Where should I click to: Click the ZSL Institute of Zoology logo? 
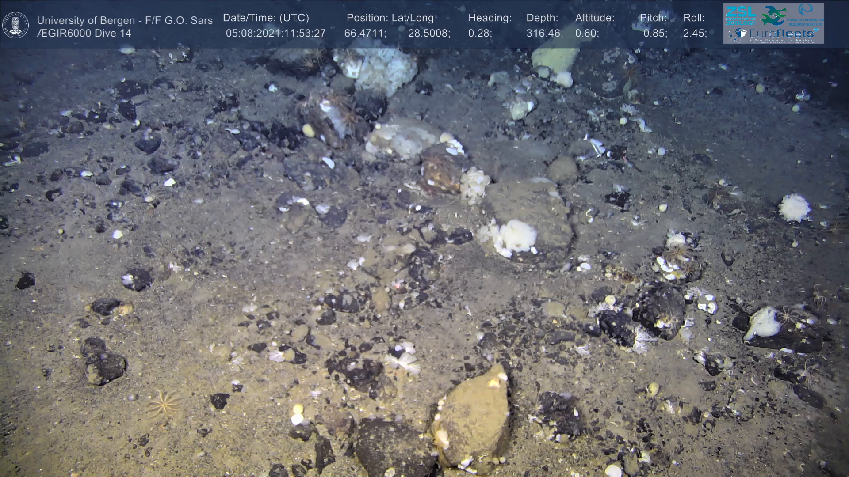741,15
